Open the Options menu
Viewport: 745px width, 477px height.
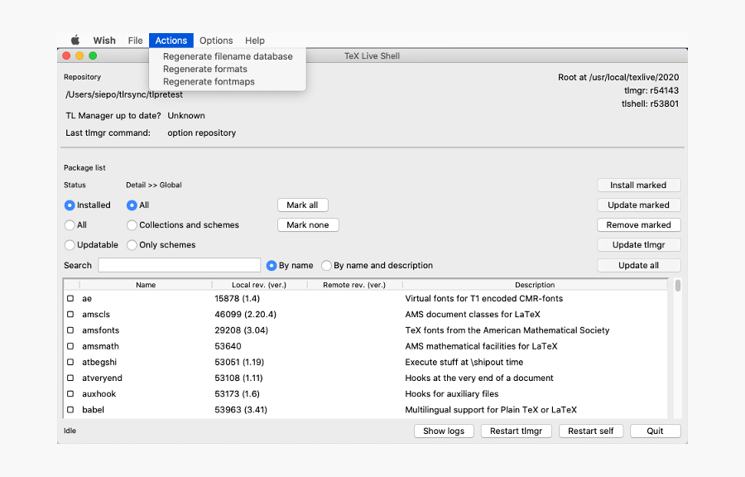[216, 41]
